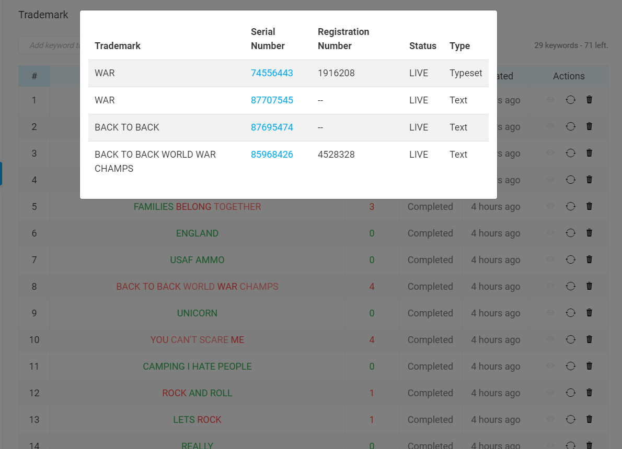Follow serial number 87695474 link
The image size is (622, 449).
[x=272, y=127]
